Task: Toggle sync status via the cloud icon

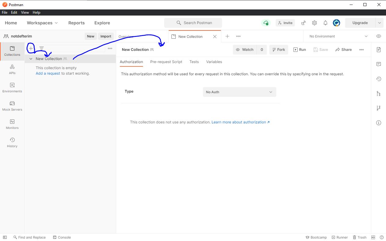Action: (266, 23)
